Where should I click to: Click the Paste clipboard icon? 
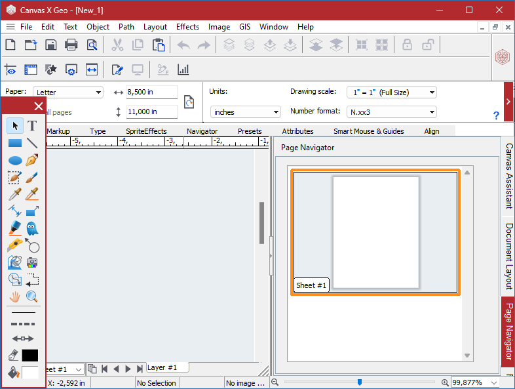coord(159,45)
